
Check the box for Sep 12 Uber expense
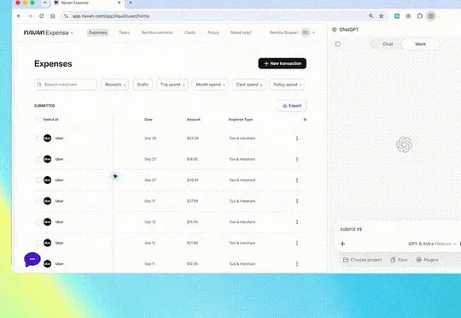pos(38,243)
